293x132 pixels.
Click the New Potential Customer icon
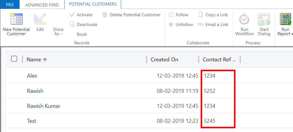[x=16, y=19]
